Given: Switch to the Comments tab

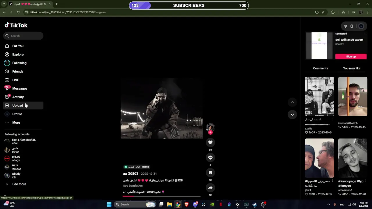Looking at the screenshot, I should (x=321, y=68).
